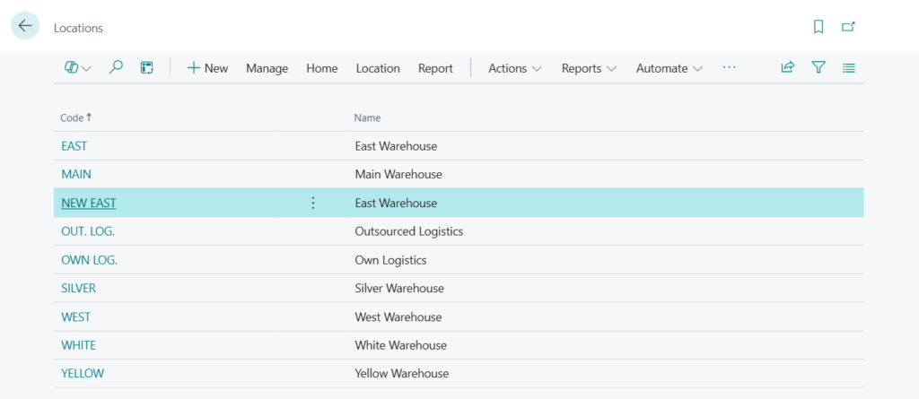The width and height of the screenshot is (919, 399).
Task: Expand the Reports dropdown menu
Action: point(589,68)
